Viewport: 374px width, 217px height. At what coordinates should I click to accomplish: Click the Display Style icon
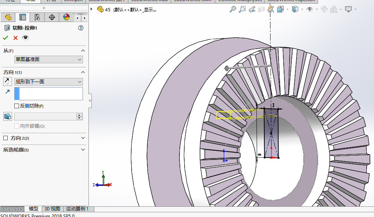click(295, 9)
